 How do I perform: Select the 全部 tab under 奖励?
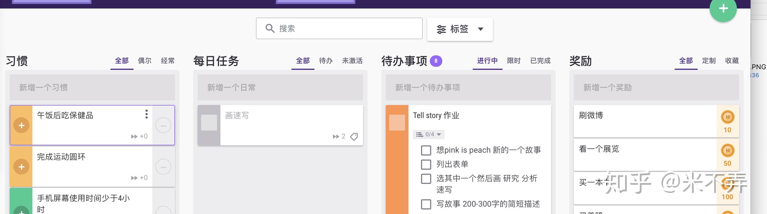tap(686, 61)
